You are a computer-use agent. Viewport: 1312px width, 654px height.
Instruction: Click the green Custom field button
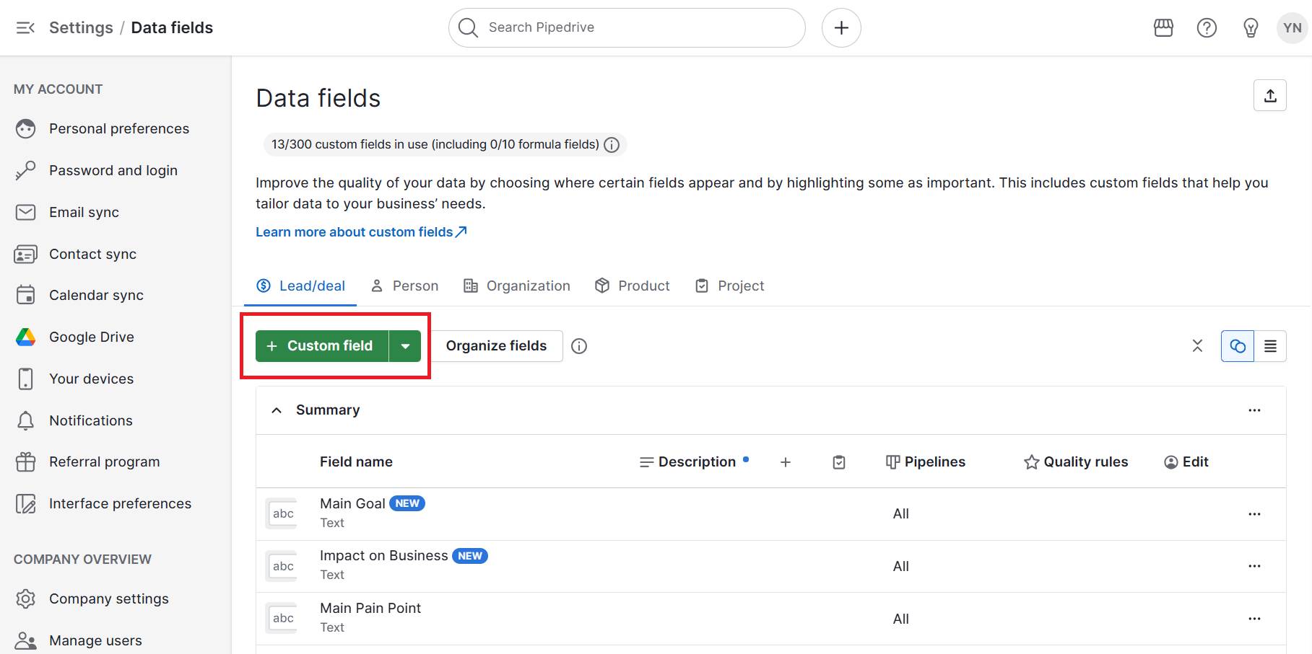(x=320, y=345)
